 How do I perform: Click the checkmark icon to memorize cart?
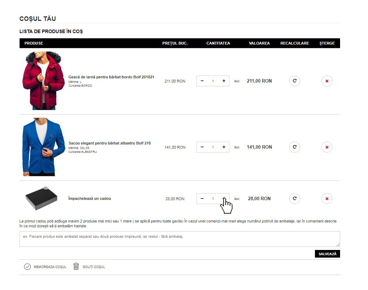click(x=27, y=267)
